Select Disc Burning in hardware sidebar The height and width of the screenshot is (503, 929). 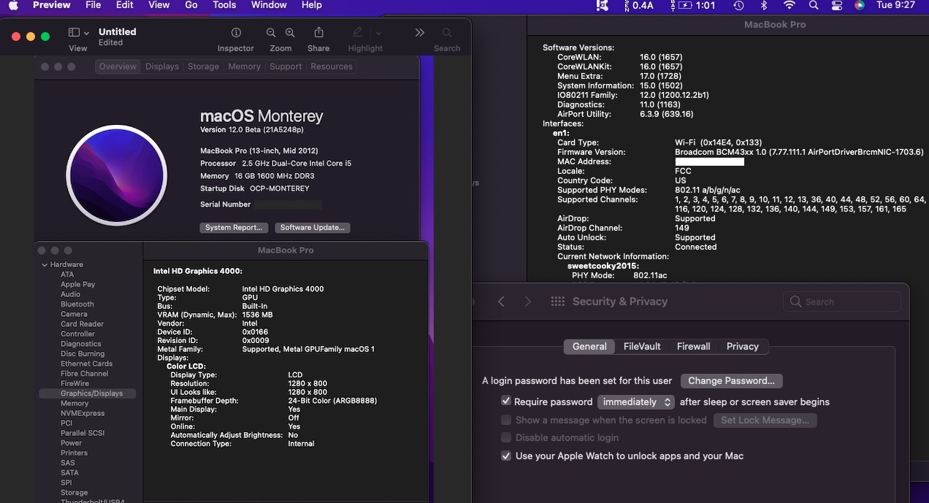(x=82, y=354)
